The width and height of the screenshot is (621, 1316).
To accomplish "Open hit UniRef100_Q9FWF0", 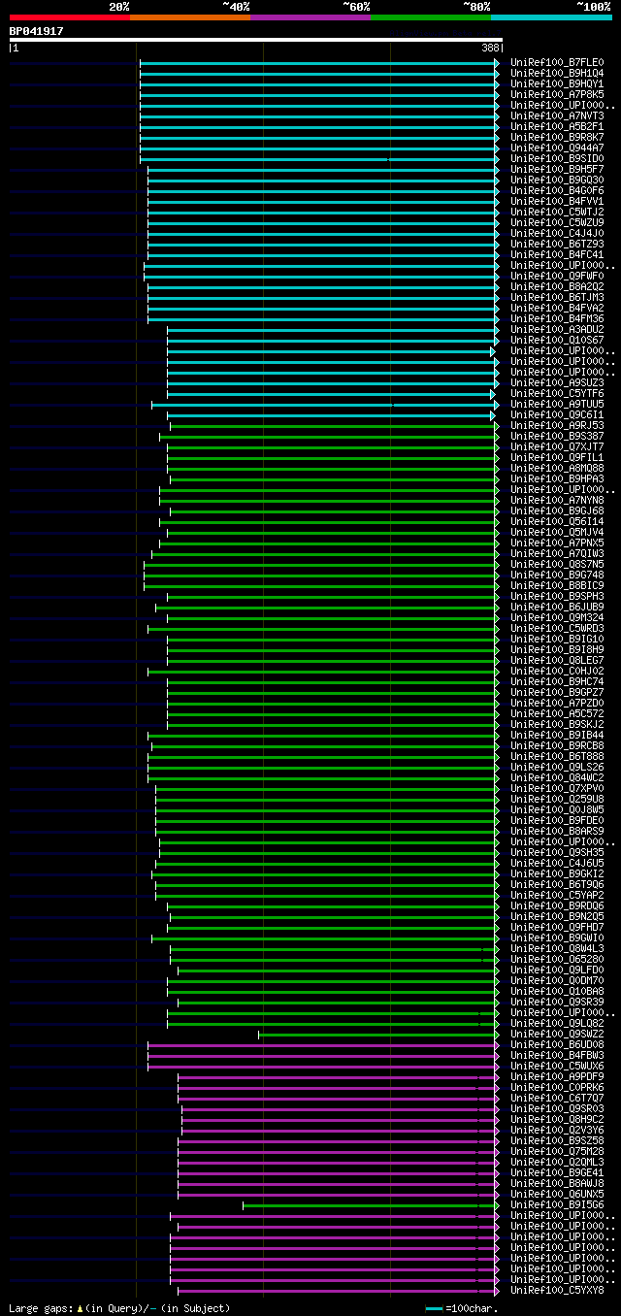I will pyautogui.click(x=557, y=277).
